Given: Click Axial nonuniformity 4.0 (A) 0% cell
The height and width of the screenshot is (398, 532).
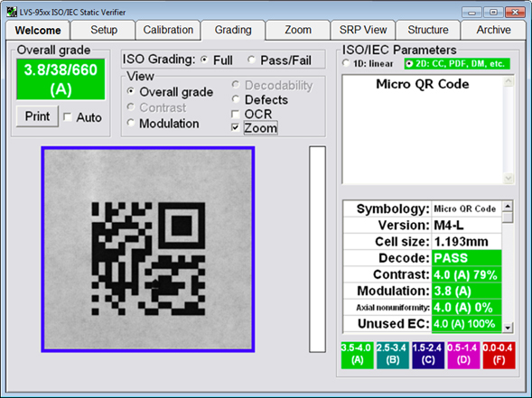Looking at the screenshot, I should click(x=467, y=308).
